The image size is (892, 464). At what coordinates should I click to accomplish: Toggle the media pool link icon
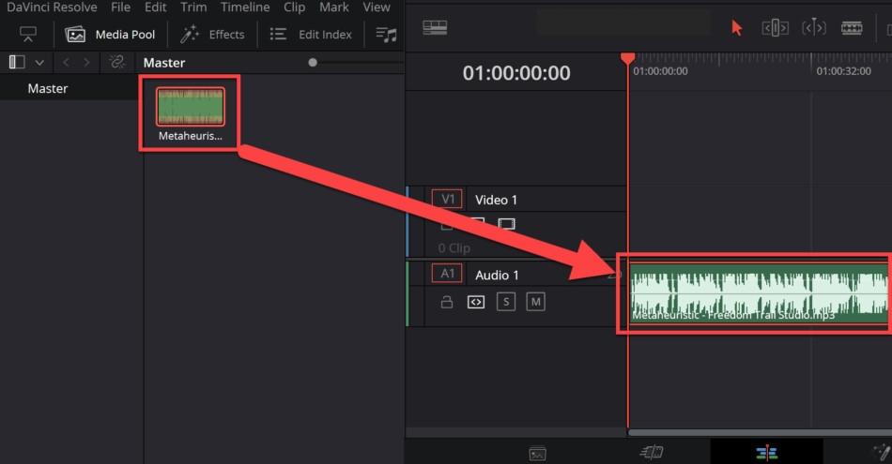117,62
